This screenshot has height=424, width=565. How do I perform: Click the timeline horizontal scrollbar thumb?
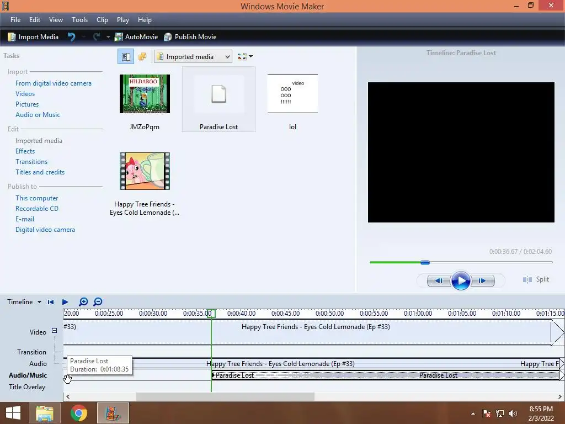tap(225, 396)
